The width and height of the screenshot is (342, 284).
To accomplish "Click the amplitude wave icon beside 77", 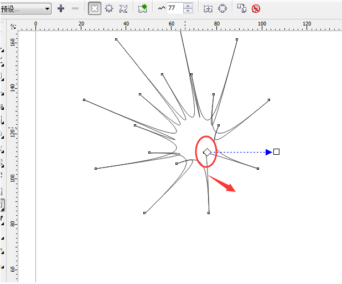I will pos(162,8).
